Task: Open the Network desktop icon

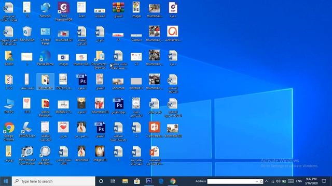Action: [45, 10]
